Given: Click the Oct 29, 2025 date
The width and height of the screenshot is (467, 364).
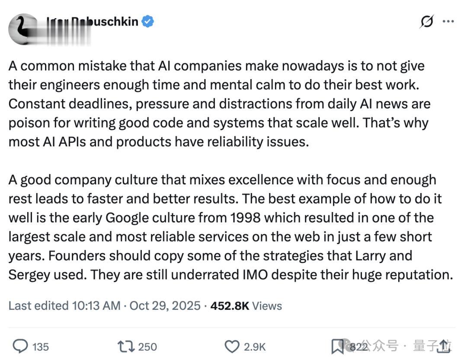Looking at the screenshot, I should coord(165,306).
